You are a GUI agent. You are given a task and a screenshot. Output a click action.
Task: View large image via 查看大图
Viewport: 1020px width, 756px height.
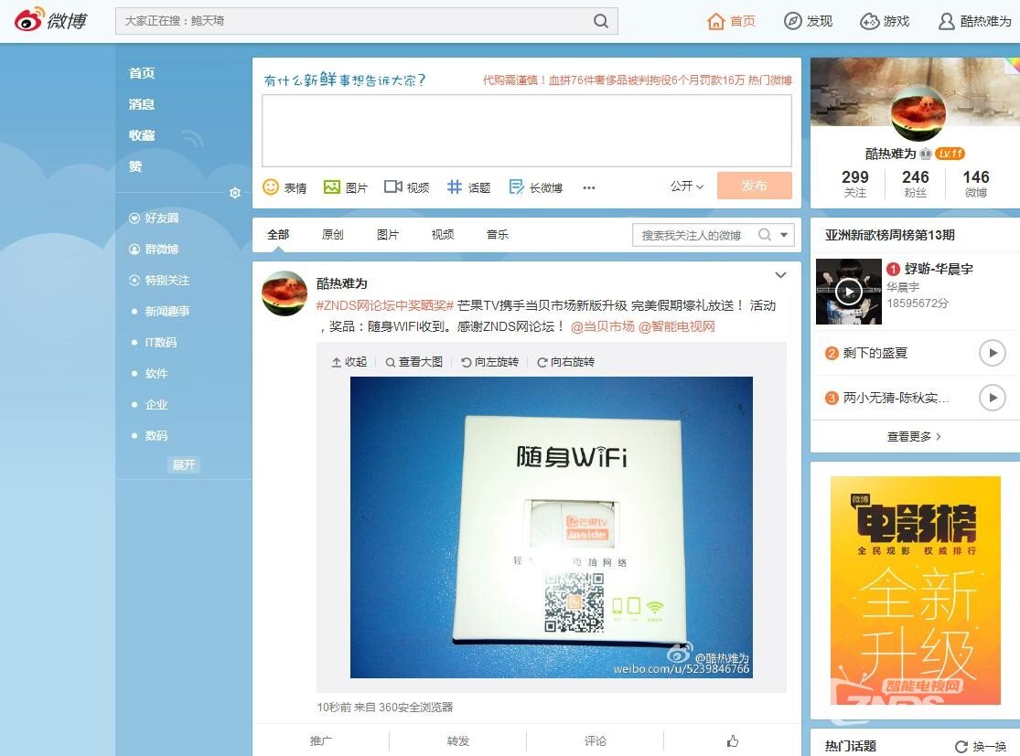pyautogui.click(x=413, y=362)
